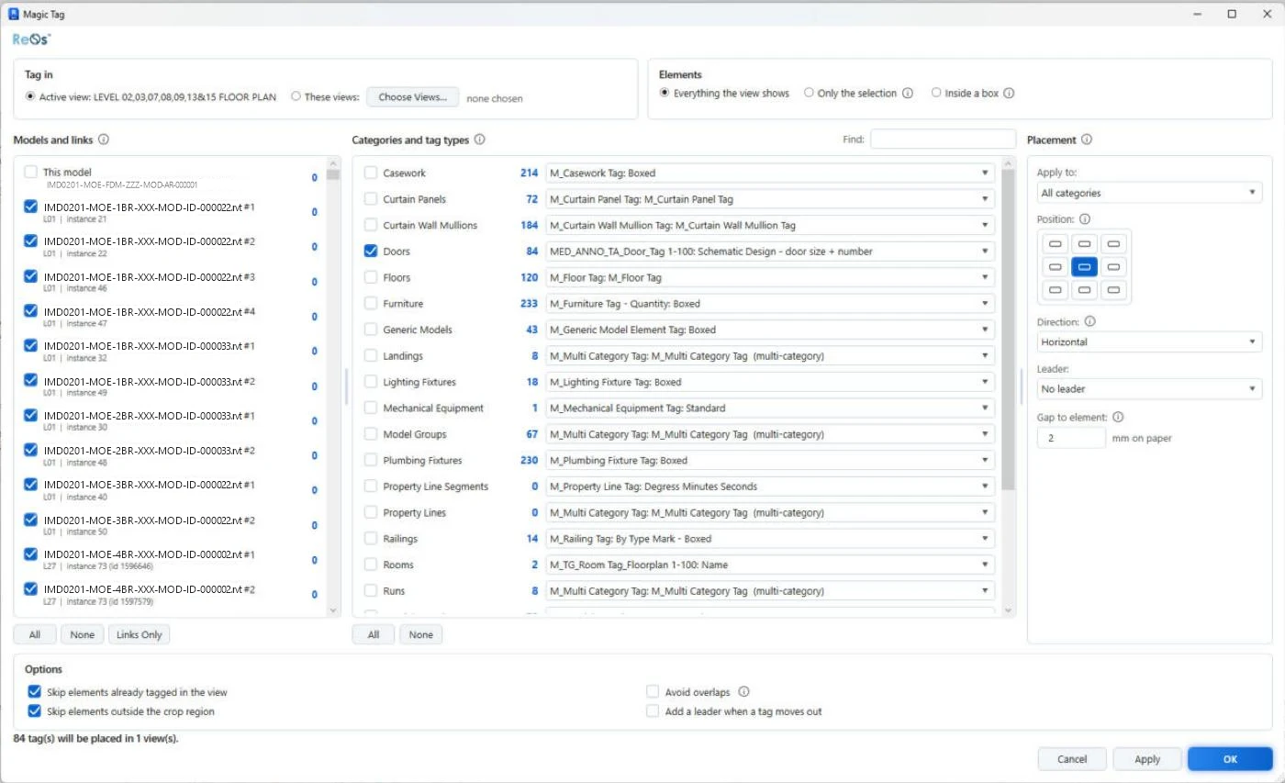Click the Gap to element input field
The width and height of the screenshot is (1285, 783).
1071,438
